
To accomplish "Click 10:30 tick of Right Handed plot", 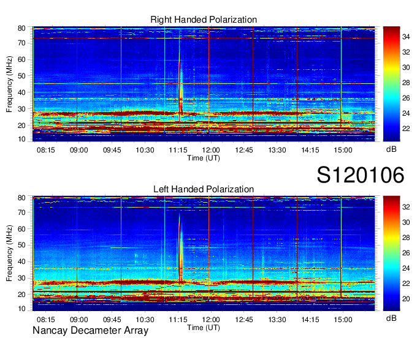I will click(145, 150).
